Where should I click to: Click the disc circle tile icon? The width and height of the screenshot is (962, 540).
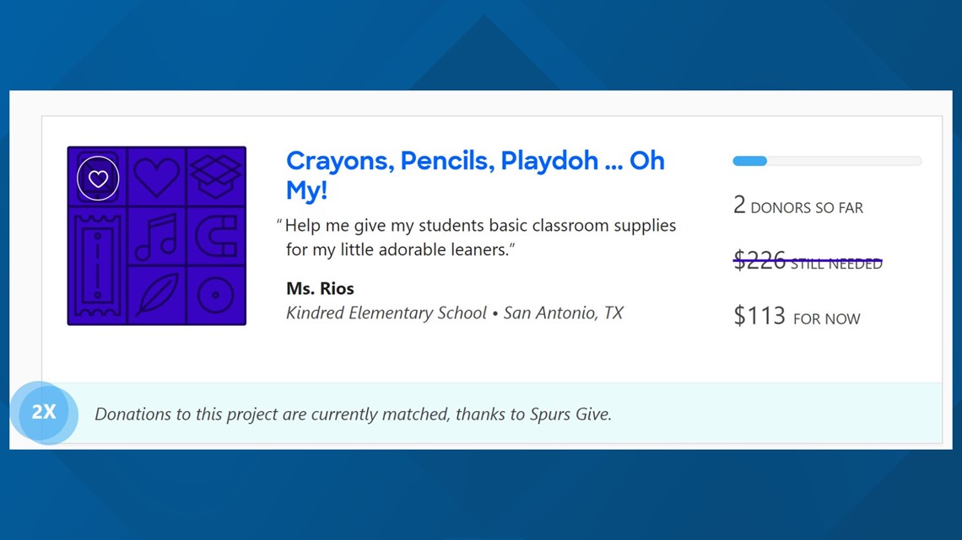215,295
